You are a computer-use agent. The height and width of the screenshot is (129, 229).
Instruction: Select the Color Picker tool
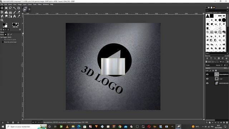point(19,16)
